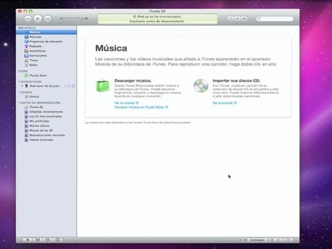The image size is (332, 249).
Task: Toggle shuffle mode in bottom bar
Action: point(37,240)
